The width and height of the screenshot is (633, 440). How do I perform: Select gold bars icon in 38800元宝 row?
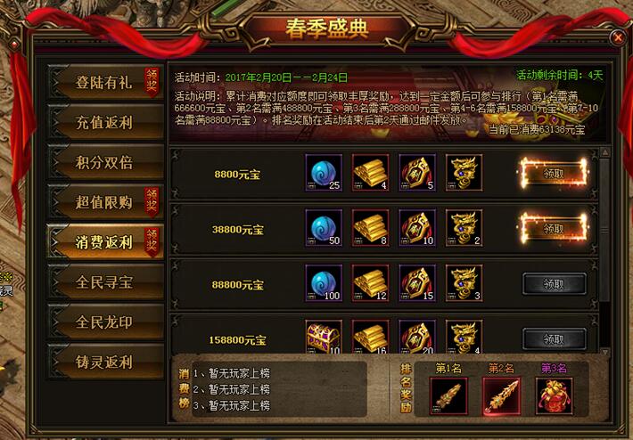(x=371, y=228)
